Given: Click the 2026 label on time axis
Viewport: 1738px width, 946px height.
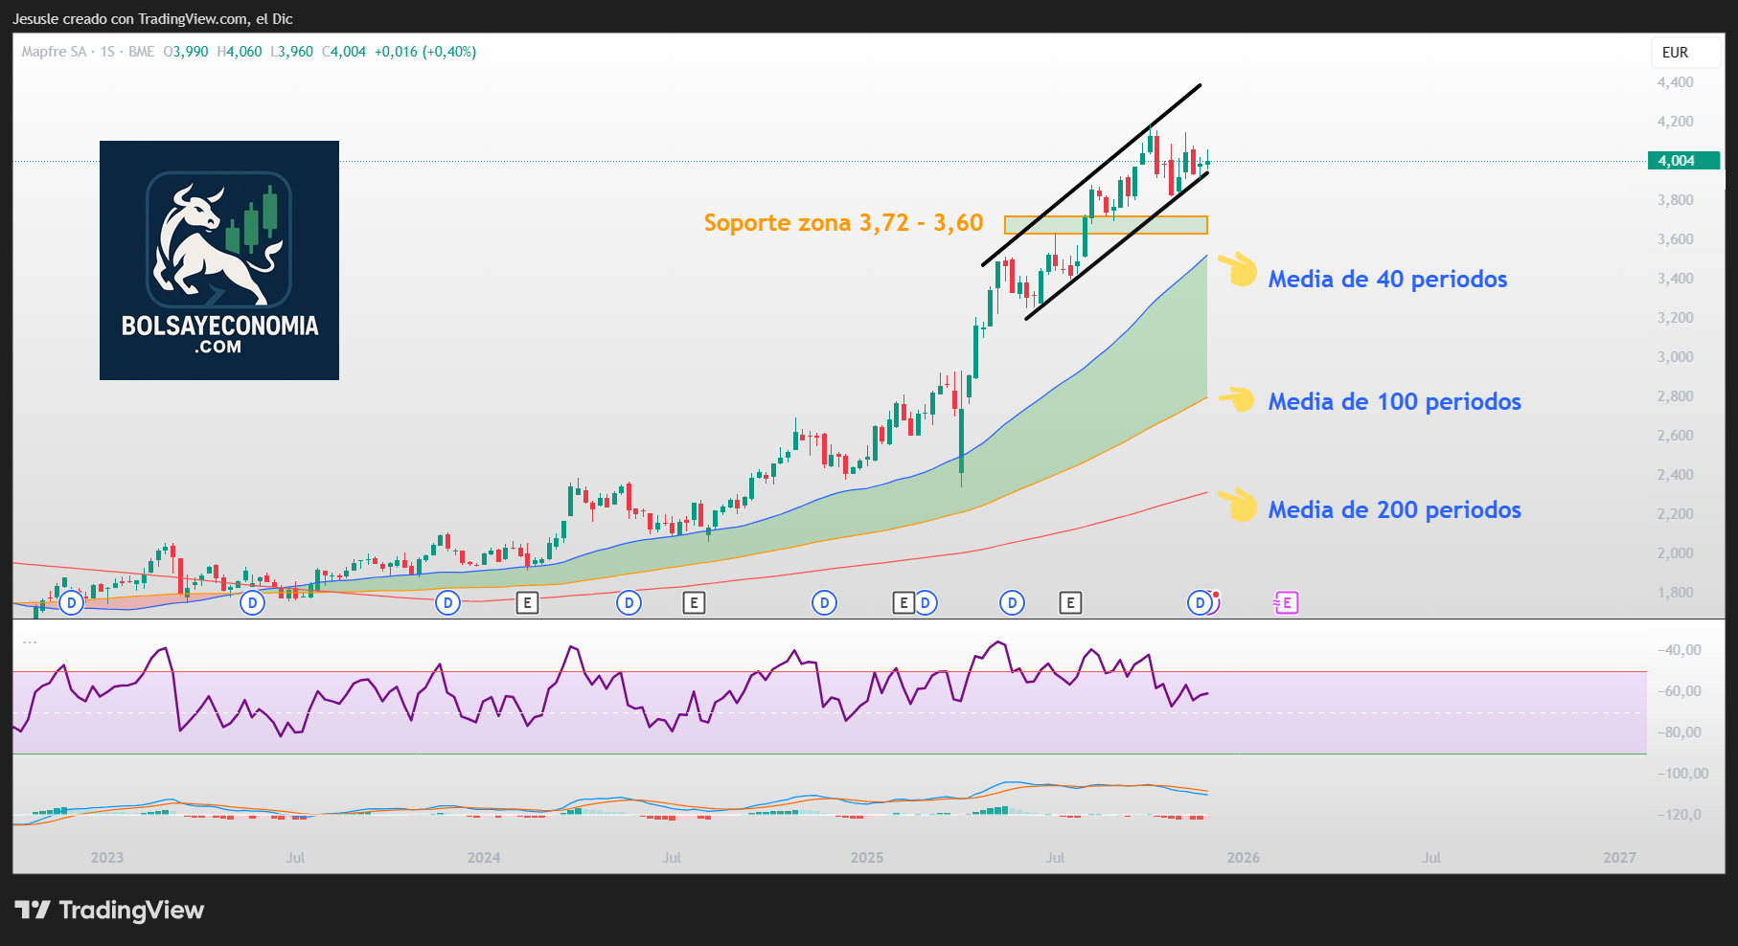Looking at the screenshot, I should pyautogui.click(x=1243, y=858).
